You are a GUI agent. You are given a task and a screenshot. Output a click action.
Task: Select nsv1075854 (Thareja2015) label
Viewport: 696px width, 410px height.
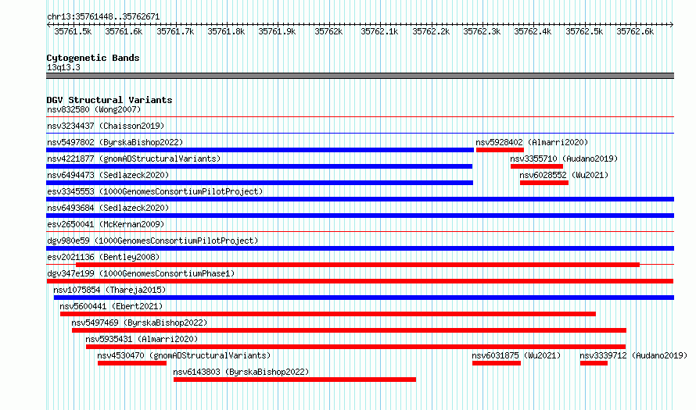(109, 290)
